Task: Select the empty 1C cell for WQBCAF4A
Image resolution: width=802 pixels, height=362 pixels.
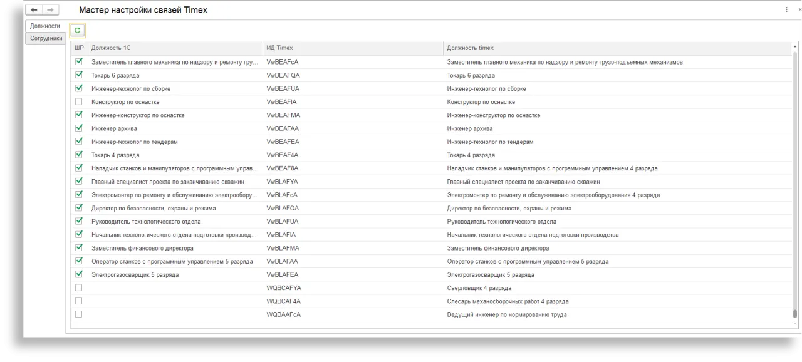Action: [x=175, y=301]
